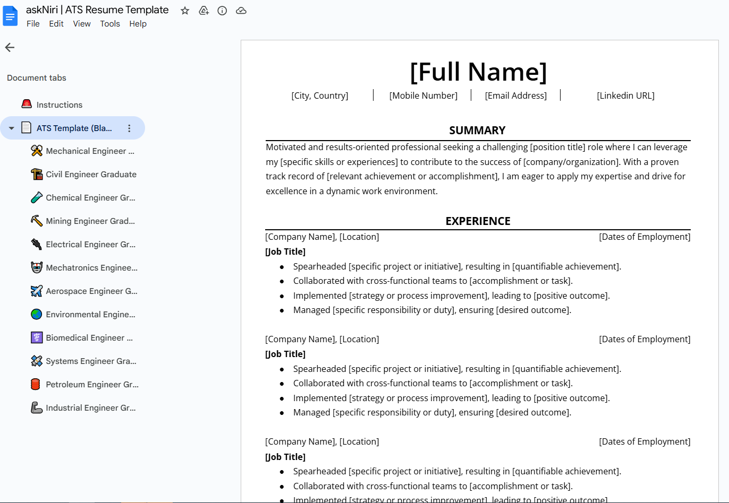Screen dimensions: 729x503
Task: Open the document info icon
Action: click(222, 11)
